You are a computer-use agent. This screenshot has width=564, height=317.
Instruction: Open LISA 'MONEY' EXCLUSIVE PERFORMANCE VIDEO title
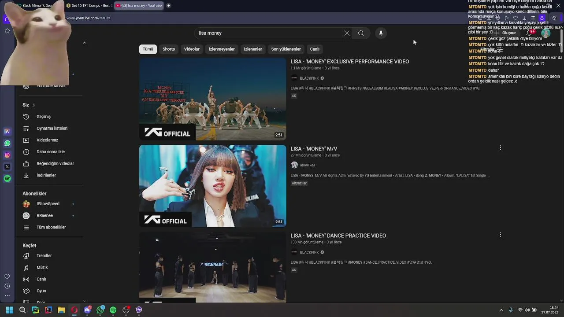350,62
